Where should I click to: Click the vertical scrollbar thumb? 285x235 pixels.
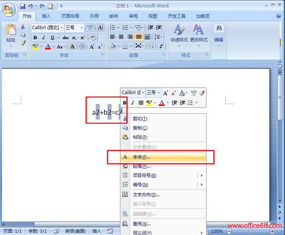click(x=280, y=98)
